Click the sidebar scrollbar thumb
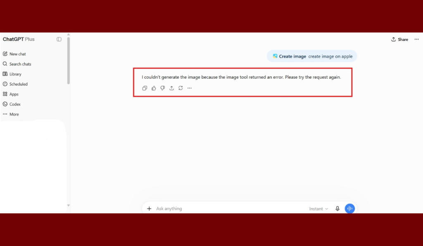The width and height of the screenshot is (423, 246). [x=69, y=61]
